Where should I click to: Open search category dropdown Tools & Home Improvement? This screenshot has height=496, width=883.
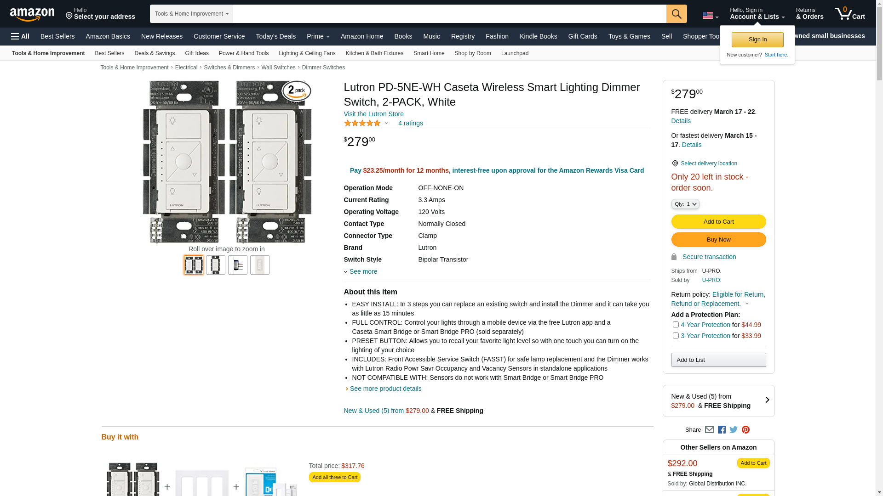coord(191,14)
